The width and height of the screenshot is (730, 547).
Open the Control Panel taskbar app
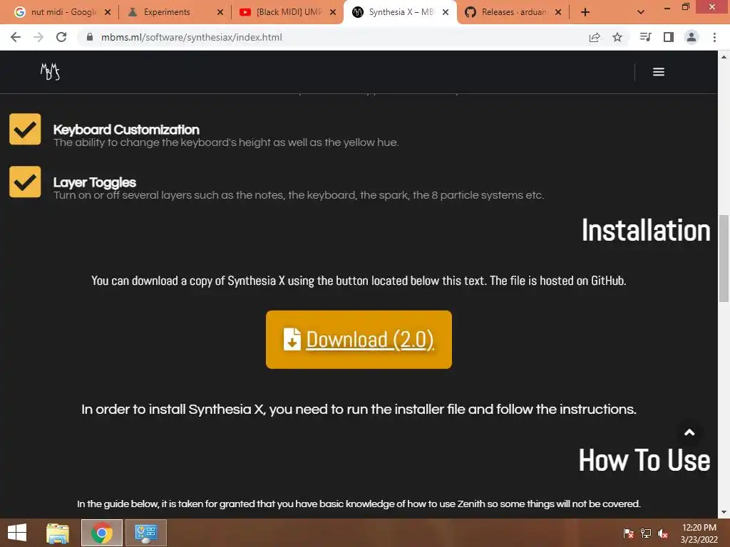click(x=146, y=533)
